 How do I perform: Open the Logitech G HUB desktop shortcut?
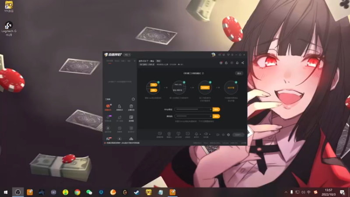pyautogui.click(x=9, y=29)
